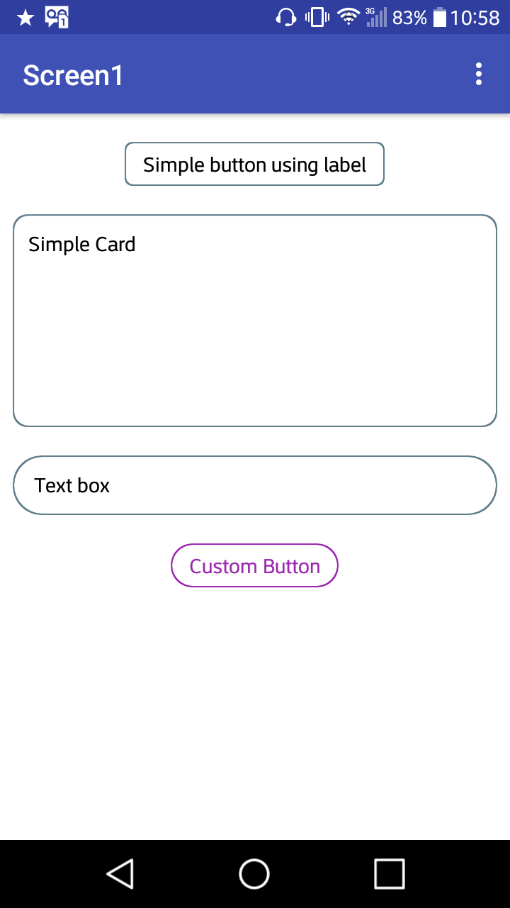This screenshot has height=908, width=510.
Task: Tap the vibrate mode status icon
Action: tap(317, 18)
